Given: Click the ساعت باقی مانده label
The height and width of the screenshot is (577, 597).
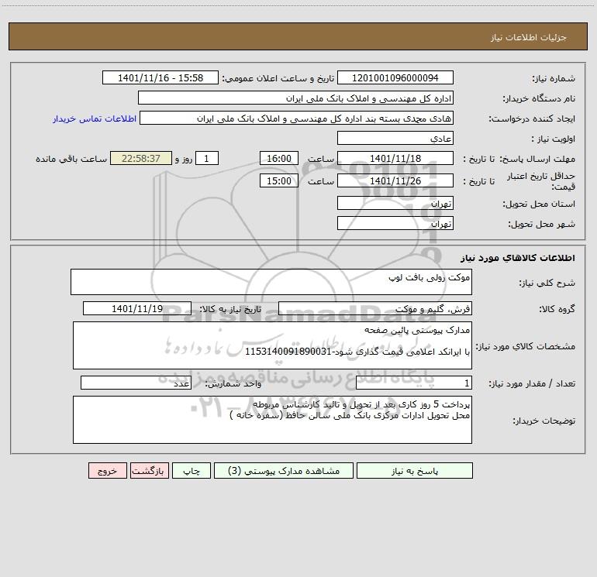Looking at the screenshot, I should coord(71,159).
